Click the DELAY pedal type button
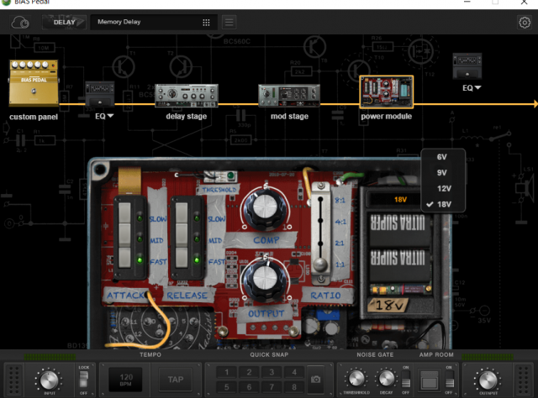 click(64, 23)
